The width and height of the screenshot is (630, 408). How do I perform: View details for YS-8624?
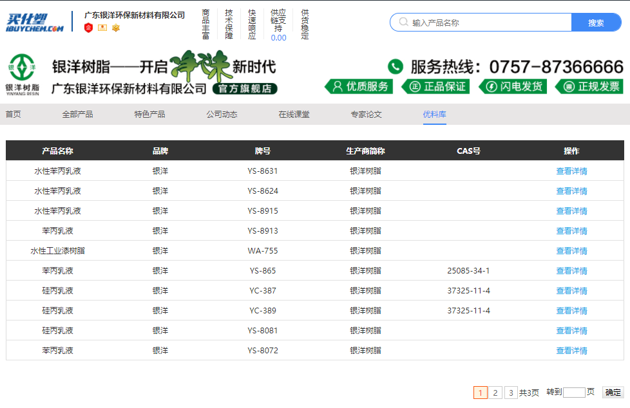click(x=572, y=191)
